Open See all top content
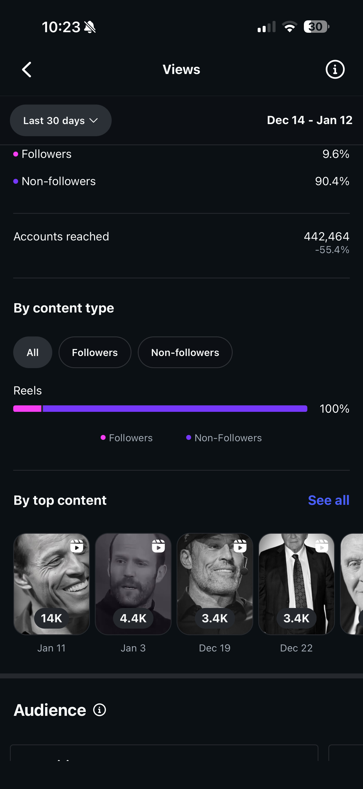This screenshot has height=789, width=363. (x=328, y=500)
